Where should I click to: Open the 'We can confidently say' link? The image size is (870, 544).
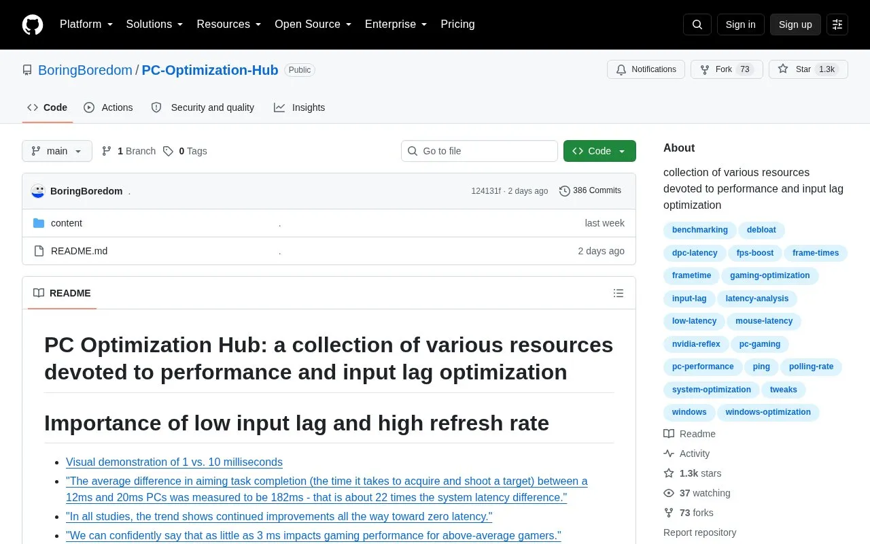tap(313, 536)
